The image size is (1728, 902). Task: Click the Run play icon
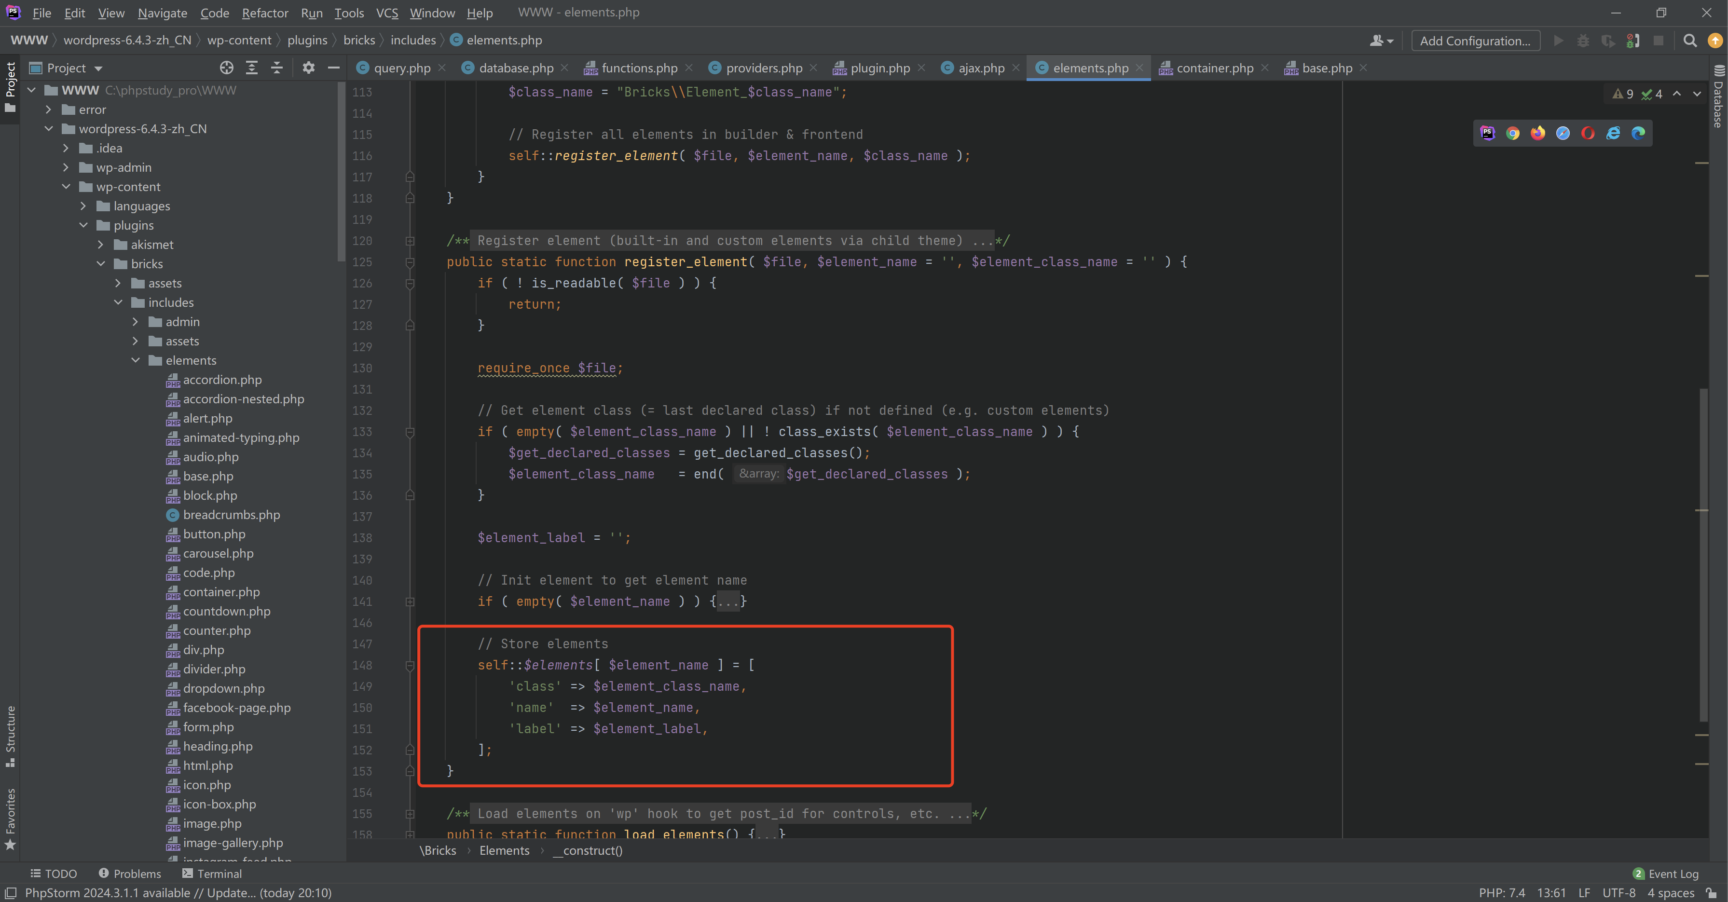click(x=1558, y=41)
